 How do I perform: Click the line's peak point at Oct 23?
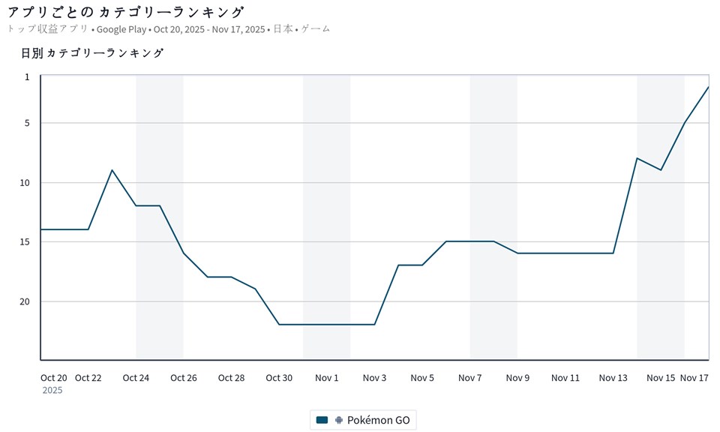click(112, 170)
